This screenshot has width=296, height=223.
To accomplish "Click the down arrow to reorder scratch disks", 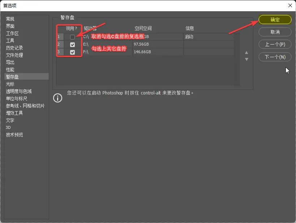I will (x=246, y=59).
